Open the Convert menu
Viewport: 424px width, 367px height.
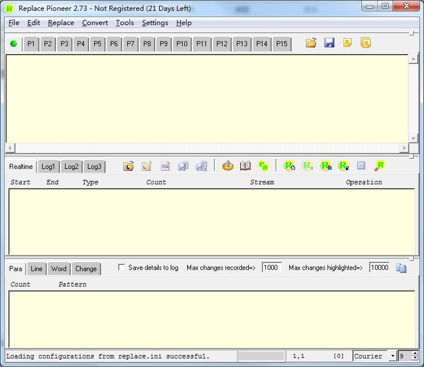(95, 23)
